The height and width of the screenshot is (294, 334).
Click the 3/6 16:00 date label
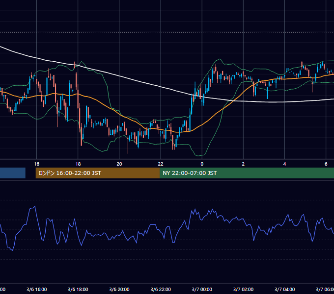pos(37,289)
